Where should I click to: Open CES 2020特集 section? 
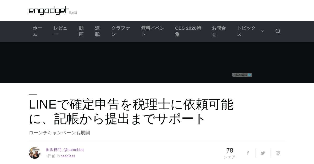pyautogui.click(x=188, y=31)
